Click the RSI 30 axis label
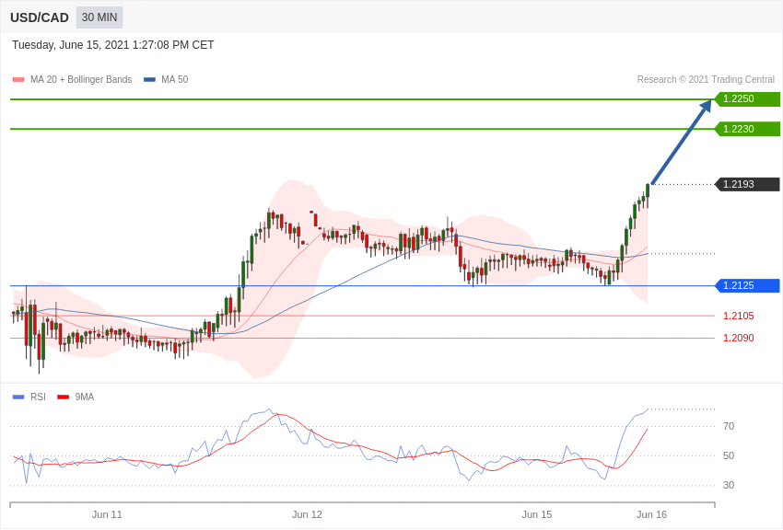 pyautogui.click(x=729, y=485)
